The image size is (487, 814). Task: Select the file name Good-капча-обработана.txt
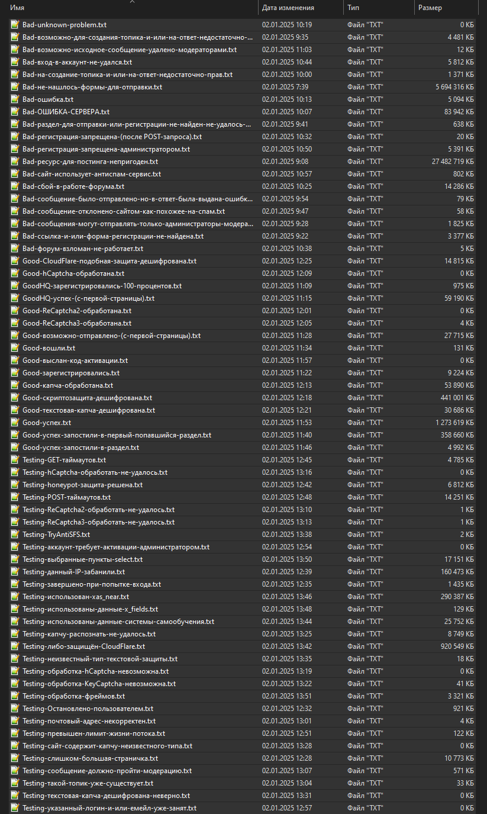[x=67, y=385]
